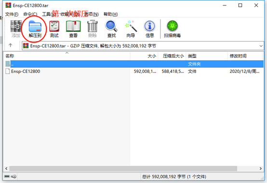Click the 2020/12/8 modified date cell
Screen dimensions: 267x183
coord(244,71)
